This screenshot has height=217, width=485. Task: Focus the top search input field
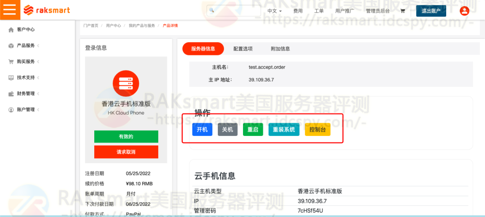click(x=234, y=10)
